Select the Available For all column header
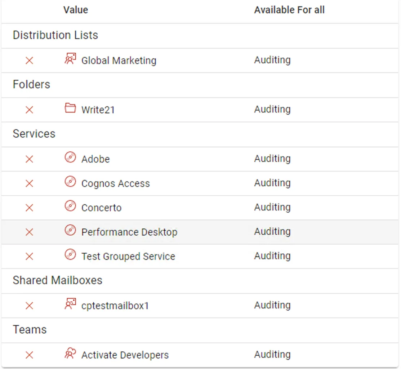This screenshot has width=401, height=369. [289, 10]
